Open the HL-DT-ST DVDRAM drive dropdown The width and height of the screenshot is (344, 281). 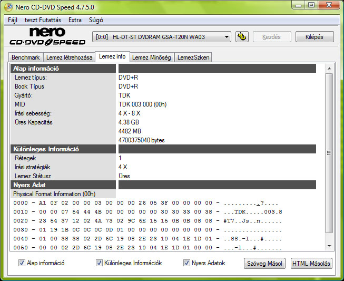tap(162, 37)
